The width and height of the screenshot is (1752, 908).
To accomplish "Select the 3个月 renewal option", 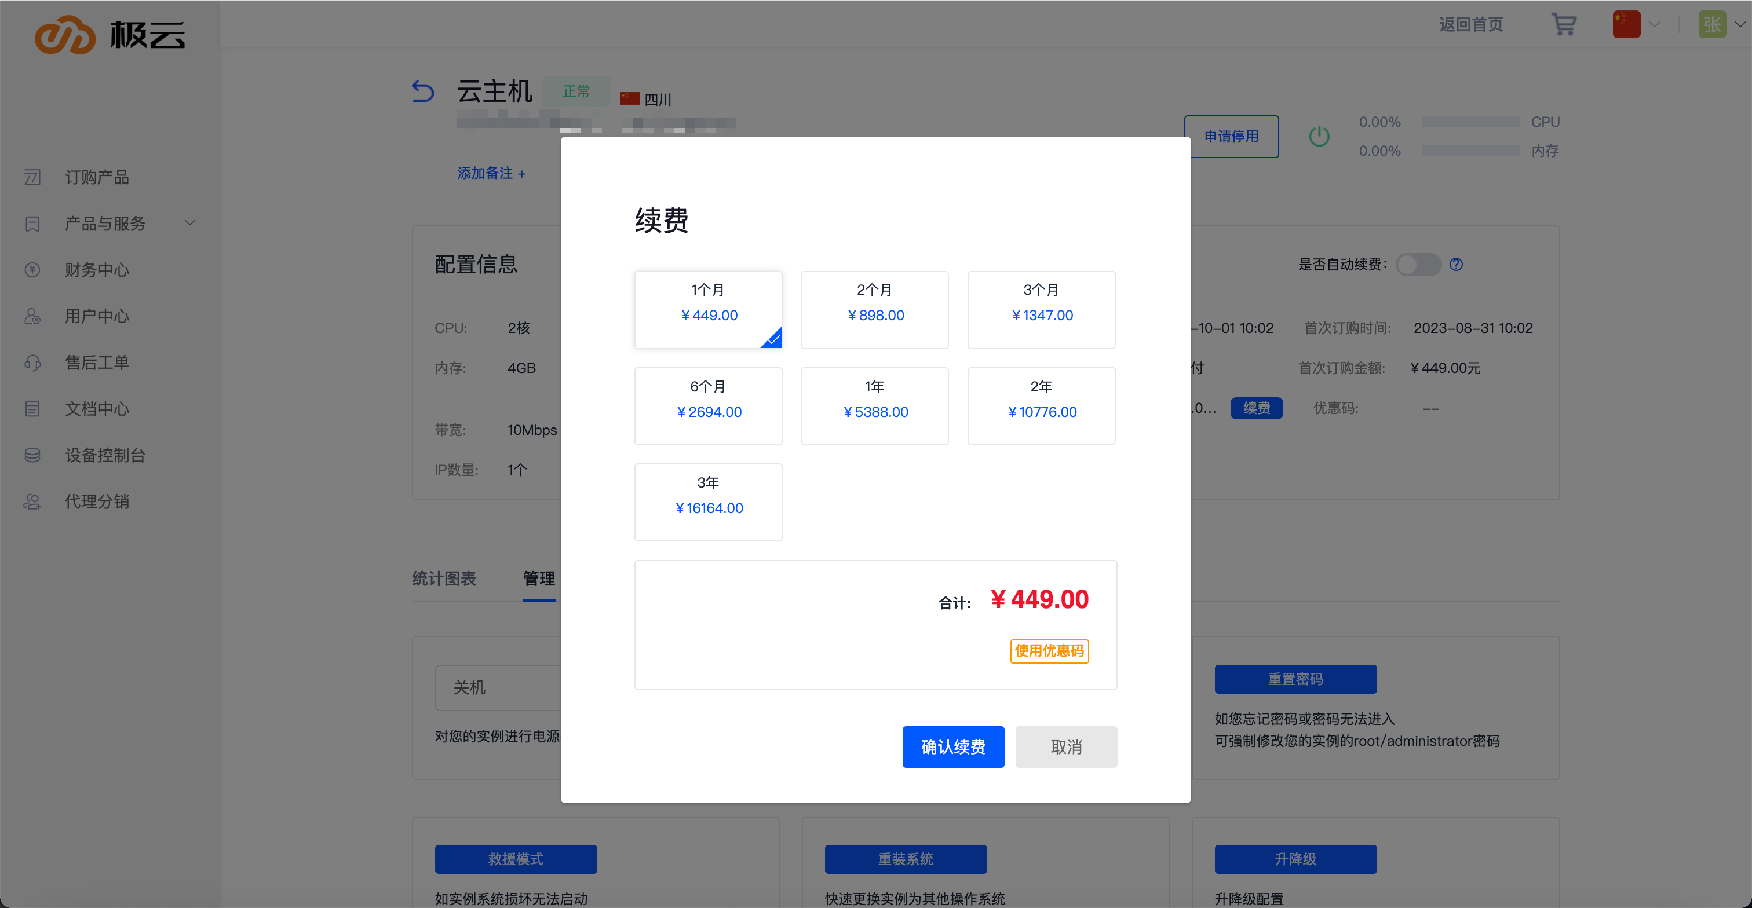I will point(1041,310).
